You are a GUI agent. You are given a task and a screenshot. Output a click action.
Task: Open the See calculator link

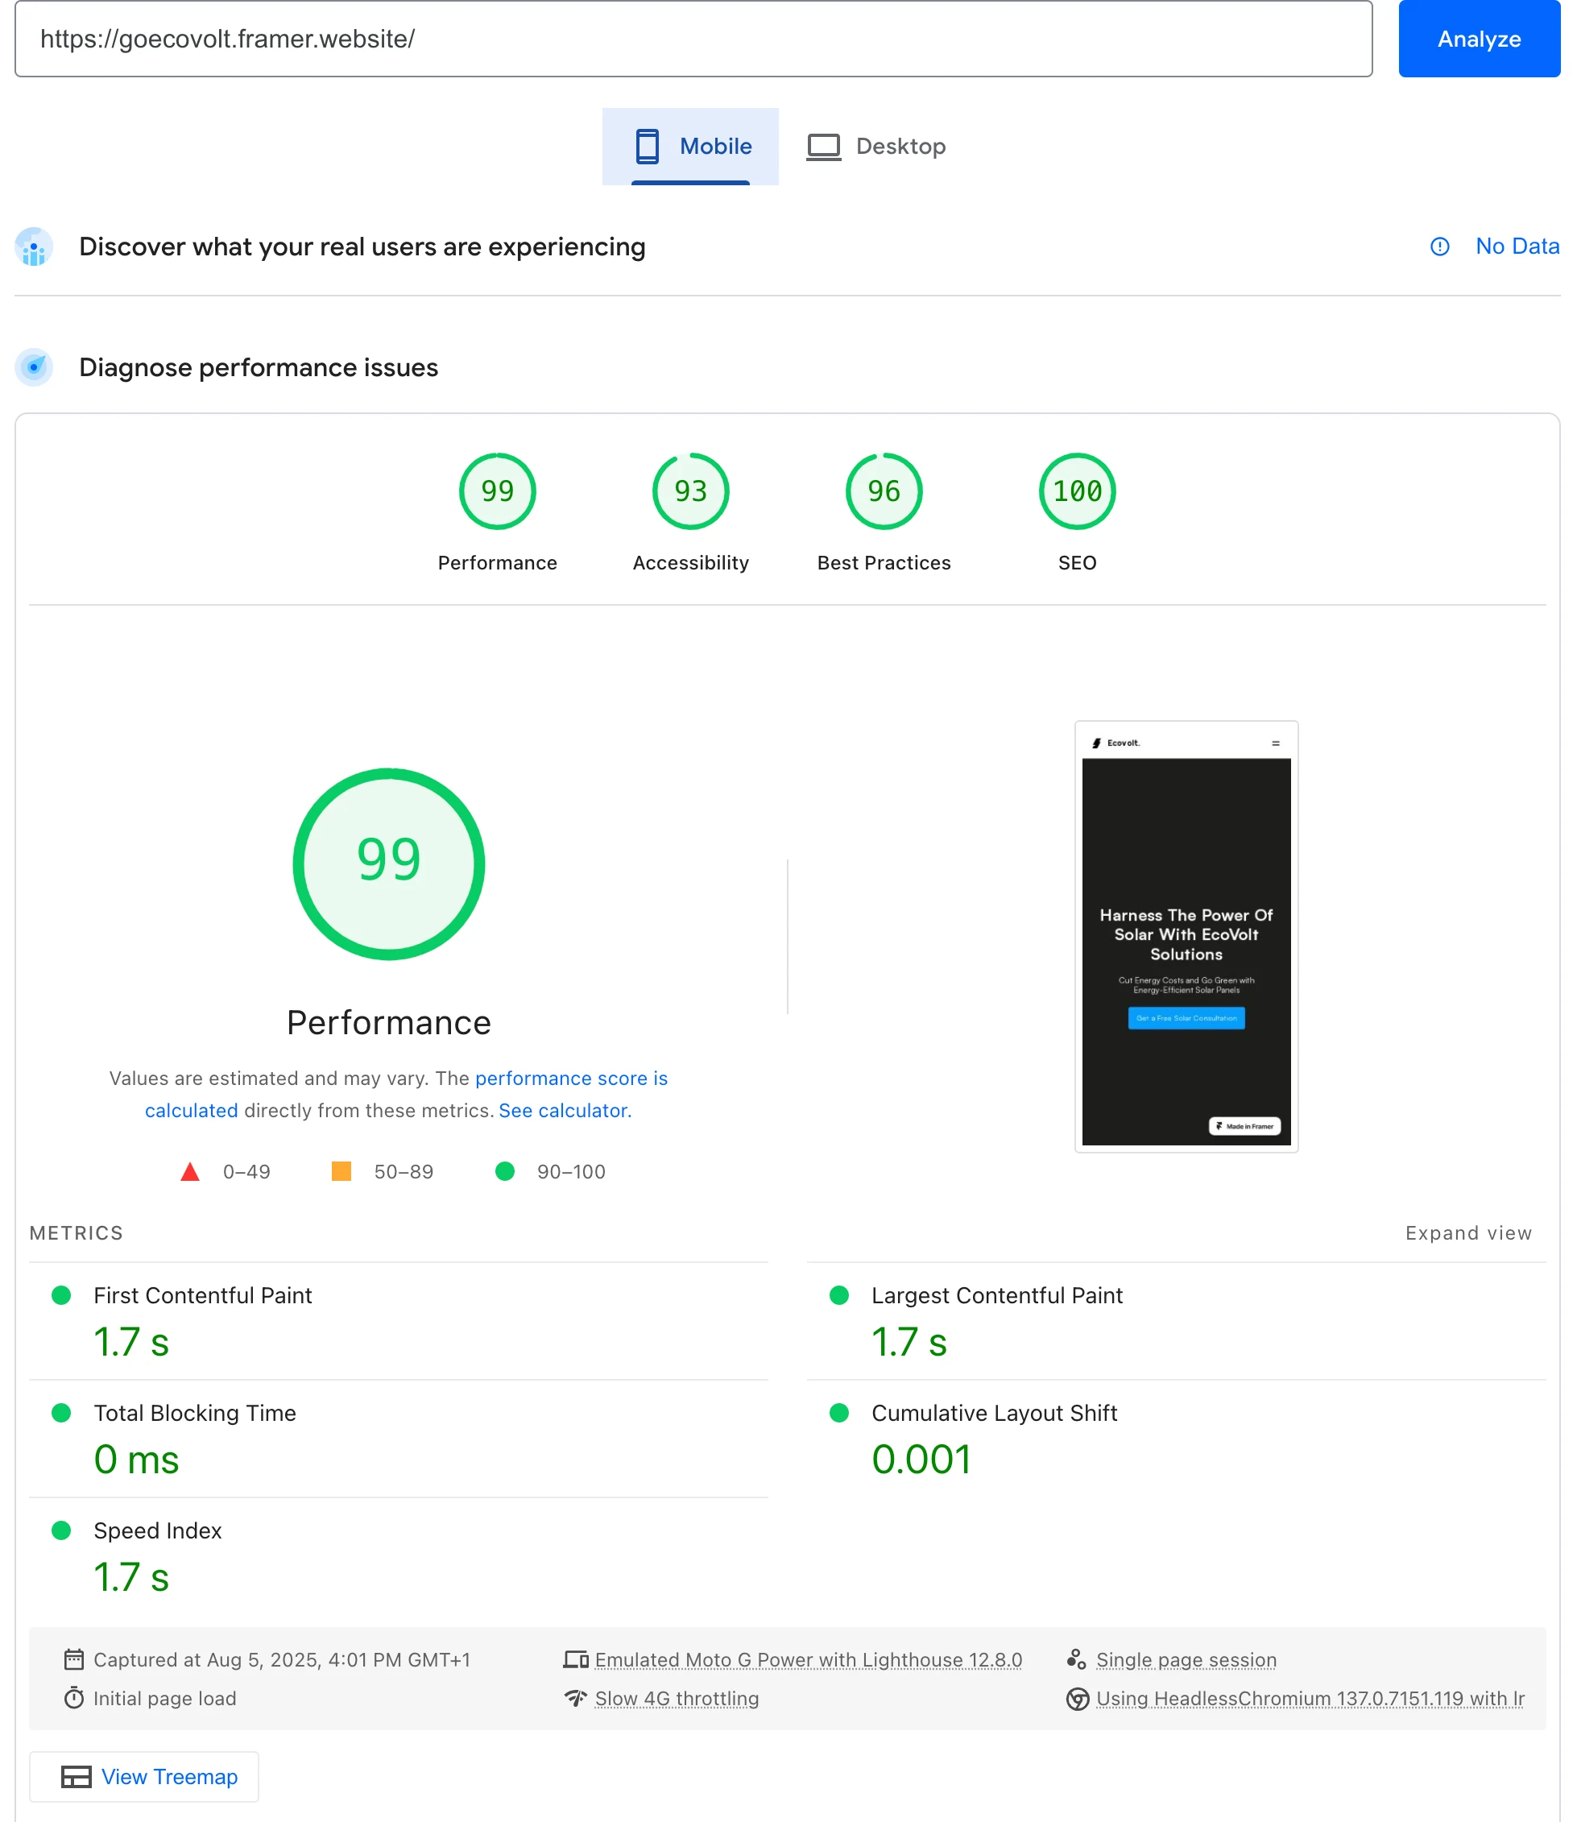(x=563, y=1110)
